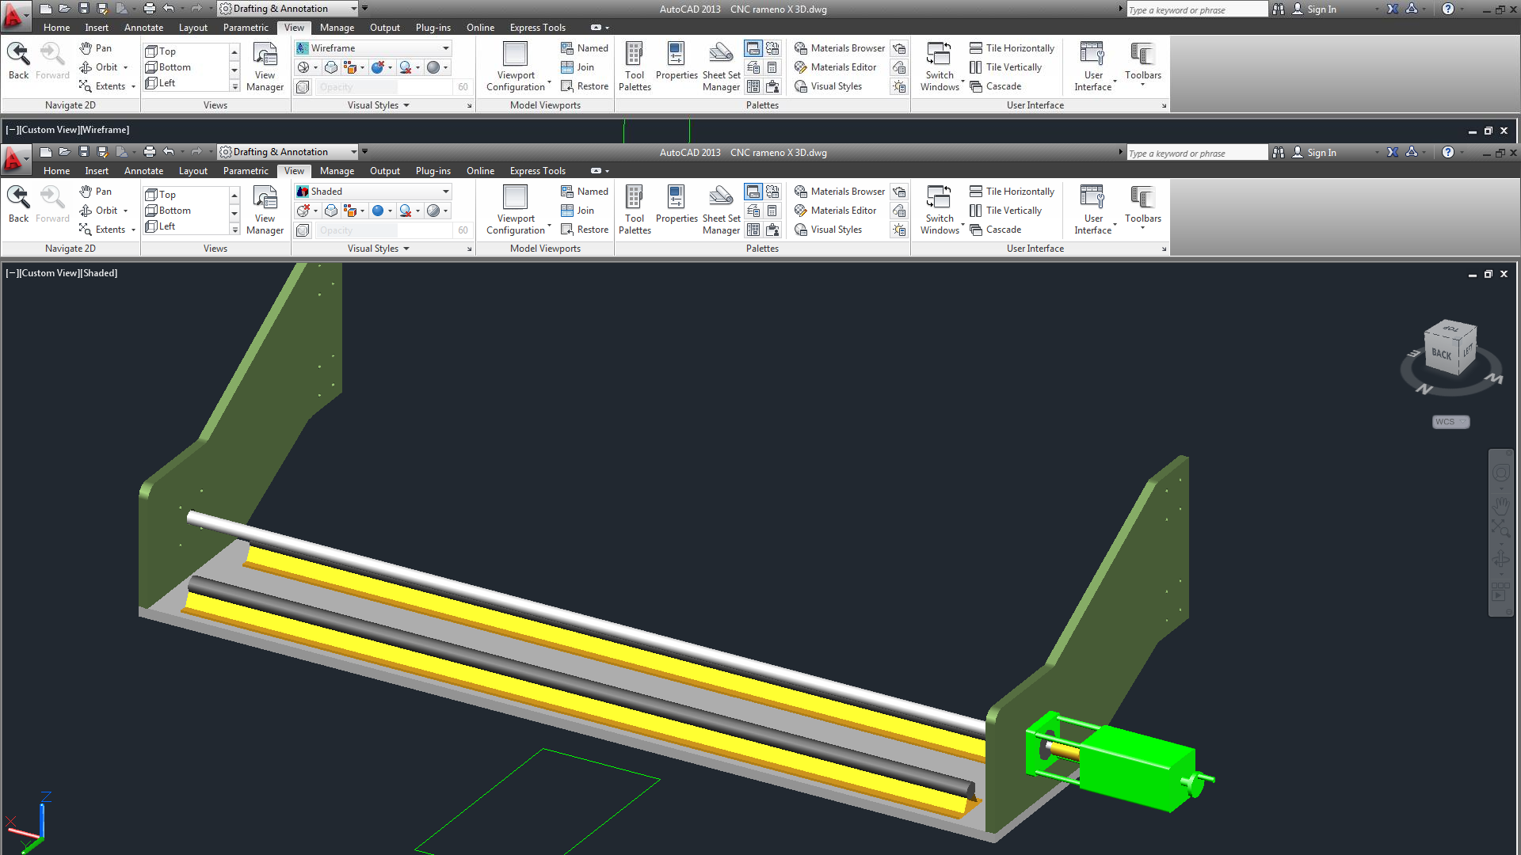Open the SteeringWheels tool in navigation bar

1500,473
